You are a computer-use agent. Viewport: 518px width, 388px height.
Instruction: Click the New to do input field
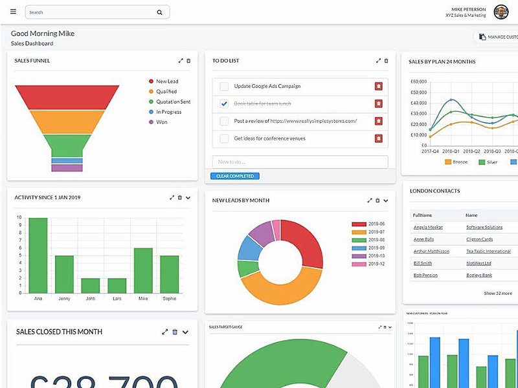click(x=300, y=162)
